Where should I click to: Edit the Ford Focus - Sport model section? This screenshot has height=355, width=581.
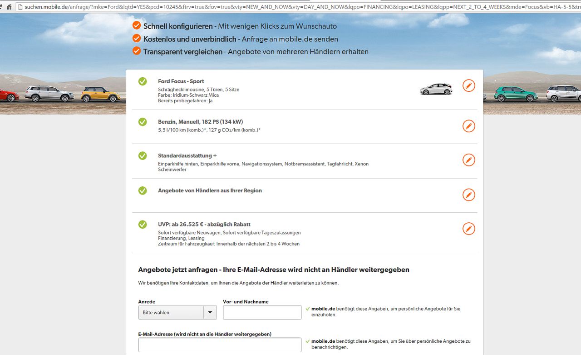(x=469, y=85)
